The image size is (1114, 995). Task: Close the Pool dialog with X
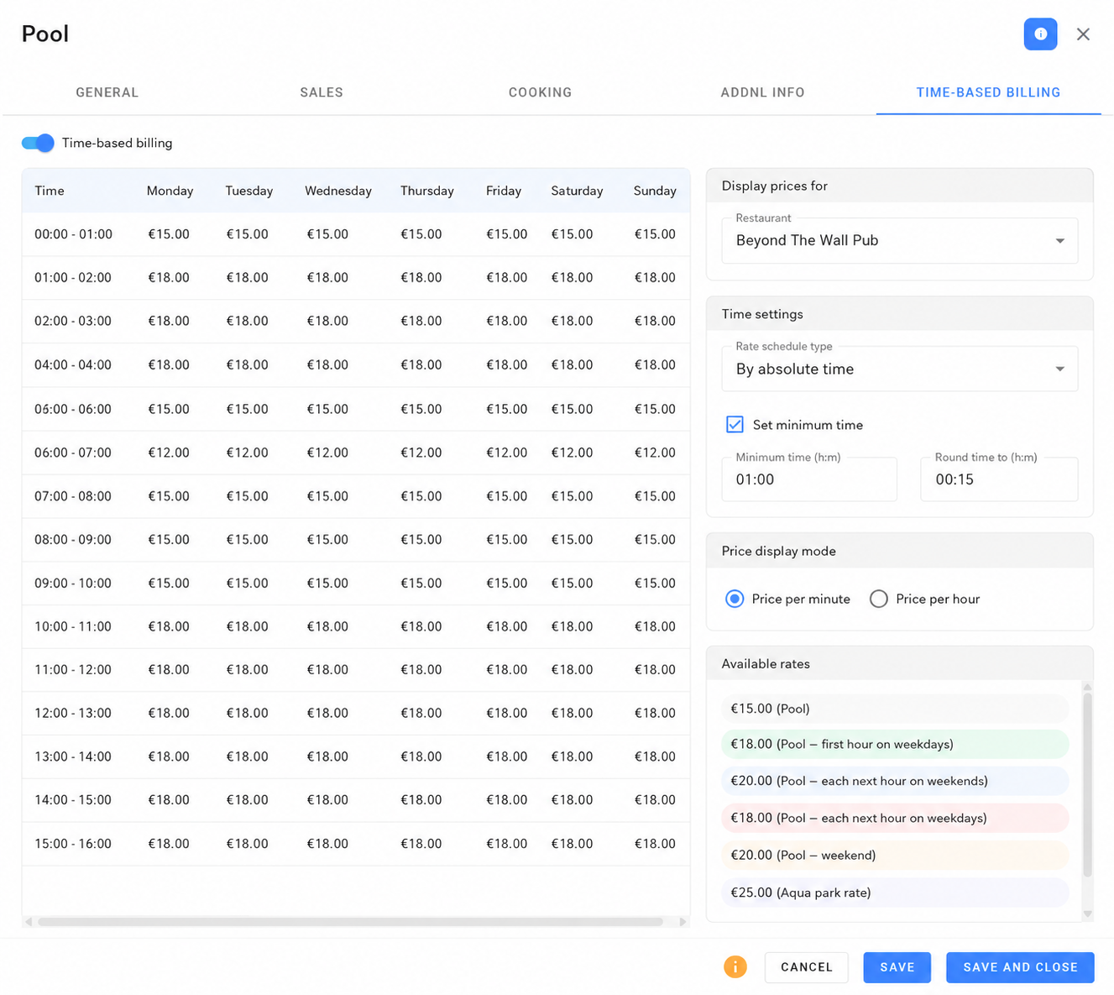coord(1083,34)
